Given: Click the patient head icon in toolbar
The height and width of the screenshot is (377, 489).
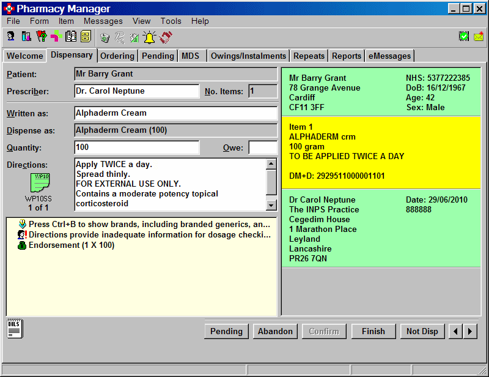Looking at the screenshot, I should click(11, 37).
